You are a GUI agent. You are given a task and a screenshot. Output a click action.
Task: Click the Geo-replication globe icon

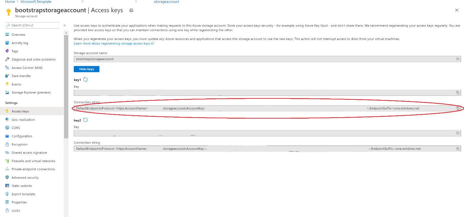7,120
